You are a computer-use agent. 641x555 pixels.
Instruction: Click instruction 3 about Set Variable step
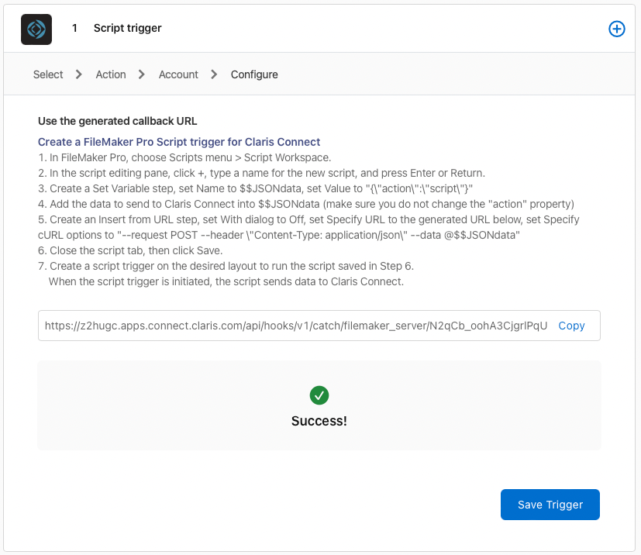point(256,188)
